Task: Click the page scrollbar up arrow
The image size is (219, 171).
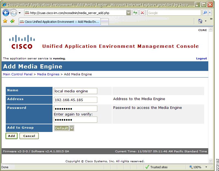Action: [x=211, y=29]
